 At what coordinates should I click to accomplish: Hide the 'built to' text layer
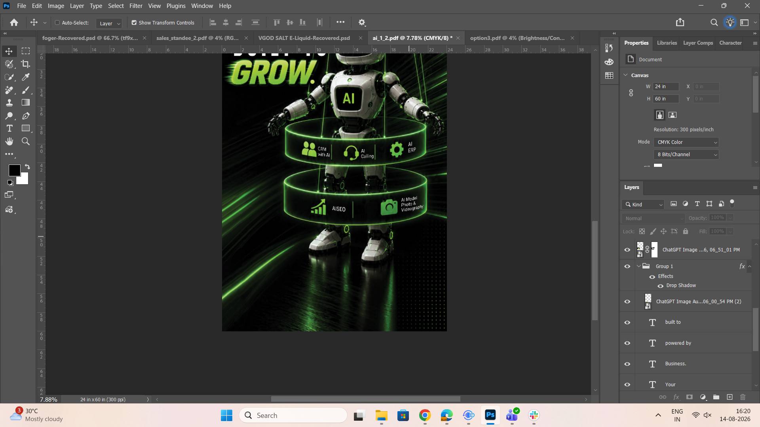(627, 322)
